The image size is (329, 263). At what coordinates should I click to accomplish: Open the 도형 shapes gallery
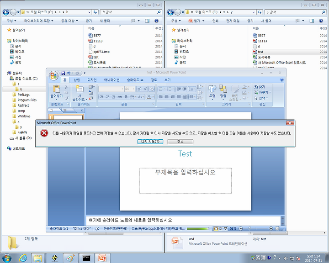(212, 92)
